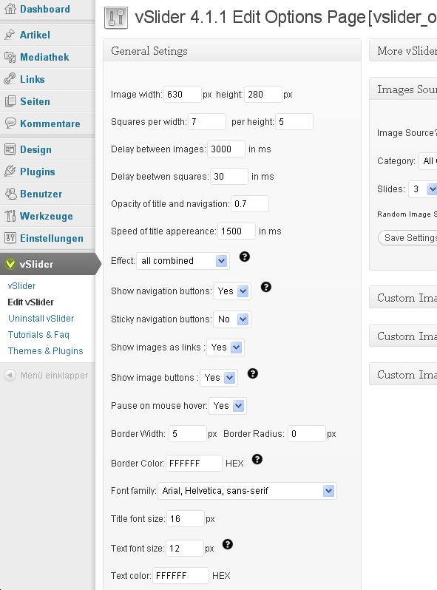
Task: Click the Plugins plug icon
Action: pyautogui.click(x=10, y=172)
